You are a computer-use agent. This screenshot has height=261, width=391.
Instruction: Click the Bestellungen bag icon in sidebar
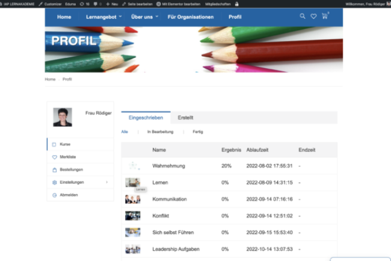click(x=54, y=169)
